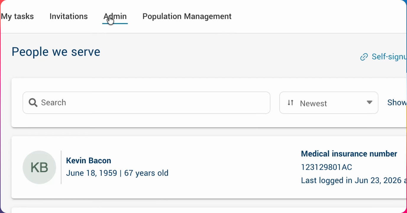The image size is (407, 213).
Task: Click the Show link beside the sort dropdown
Action: click(x=397, y=103)
